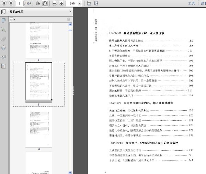206x174 pixels.
Task: Click the zoom value field showing 50%
Action: tap(71, 3)
